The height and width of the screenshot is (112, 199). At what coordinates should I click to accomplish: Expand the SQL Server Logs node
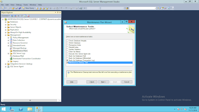tap(8, 54)
